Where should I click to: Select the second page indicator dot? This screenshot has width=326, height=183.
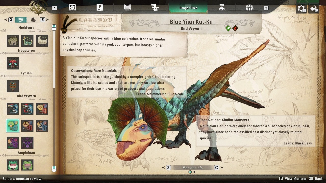point(194,172)
